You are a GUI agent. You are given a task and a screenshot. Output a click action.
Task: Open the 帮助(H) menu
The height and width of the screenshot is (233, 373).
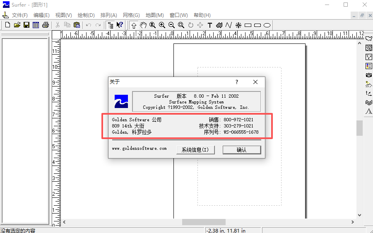point(202,15)
